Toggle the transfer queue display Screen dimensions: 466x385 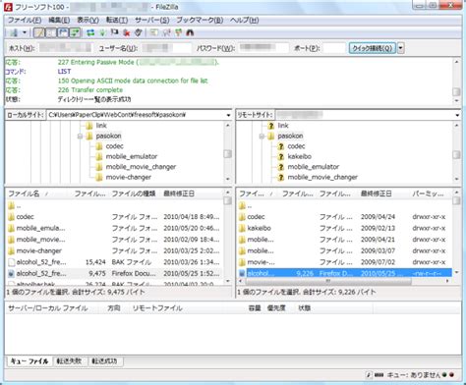coord(75,32)
